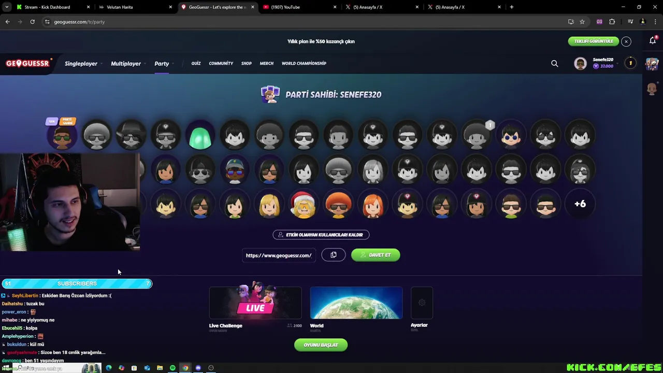Select the green slime avatar player
663x373 pixels.
tap(200, 136)
